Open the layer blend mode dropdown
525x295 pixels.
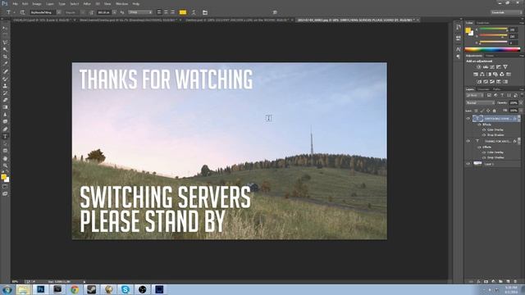coord(480,102)
